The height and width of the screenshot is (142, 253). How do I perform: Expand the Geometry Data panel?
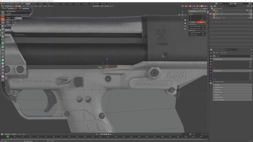[232, 97]
